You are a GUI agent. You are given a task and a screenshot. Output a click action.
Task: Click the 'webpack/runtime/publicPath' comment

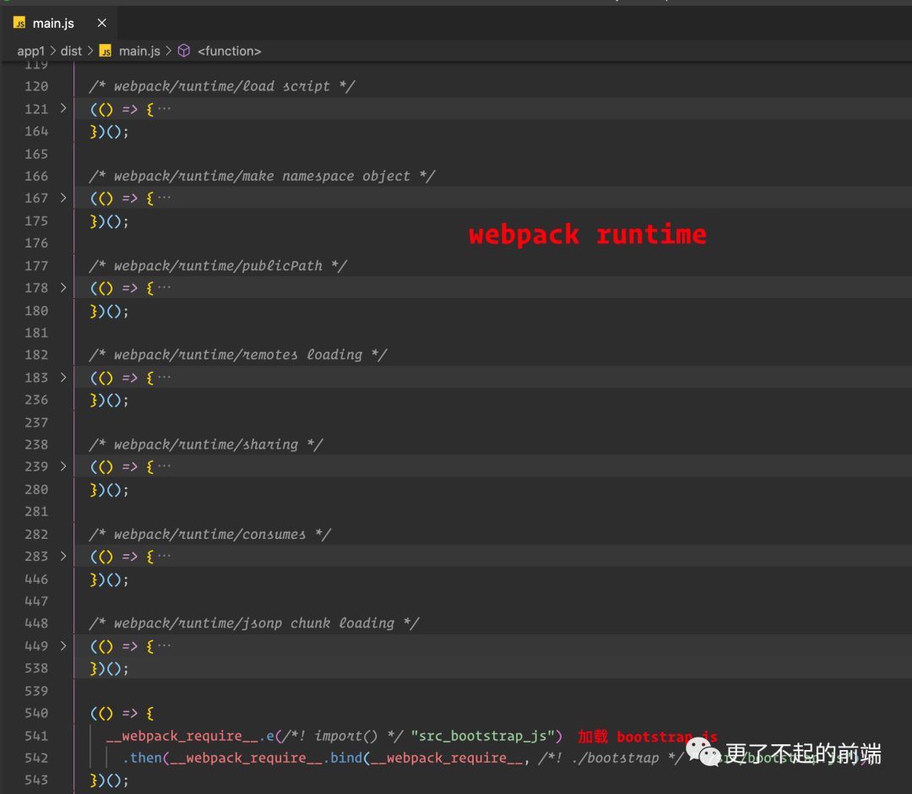(218, 266)
